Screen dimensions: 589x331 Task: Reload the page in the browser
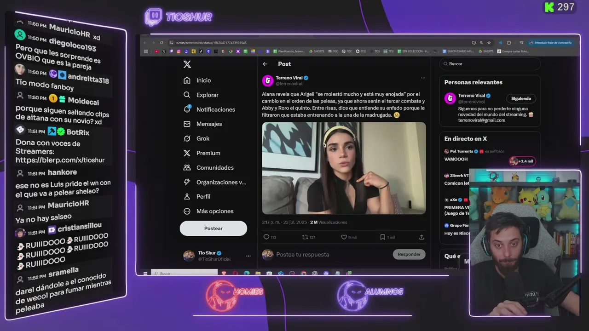click(x=162, y=43)
